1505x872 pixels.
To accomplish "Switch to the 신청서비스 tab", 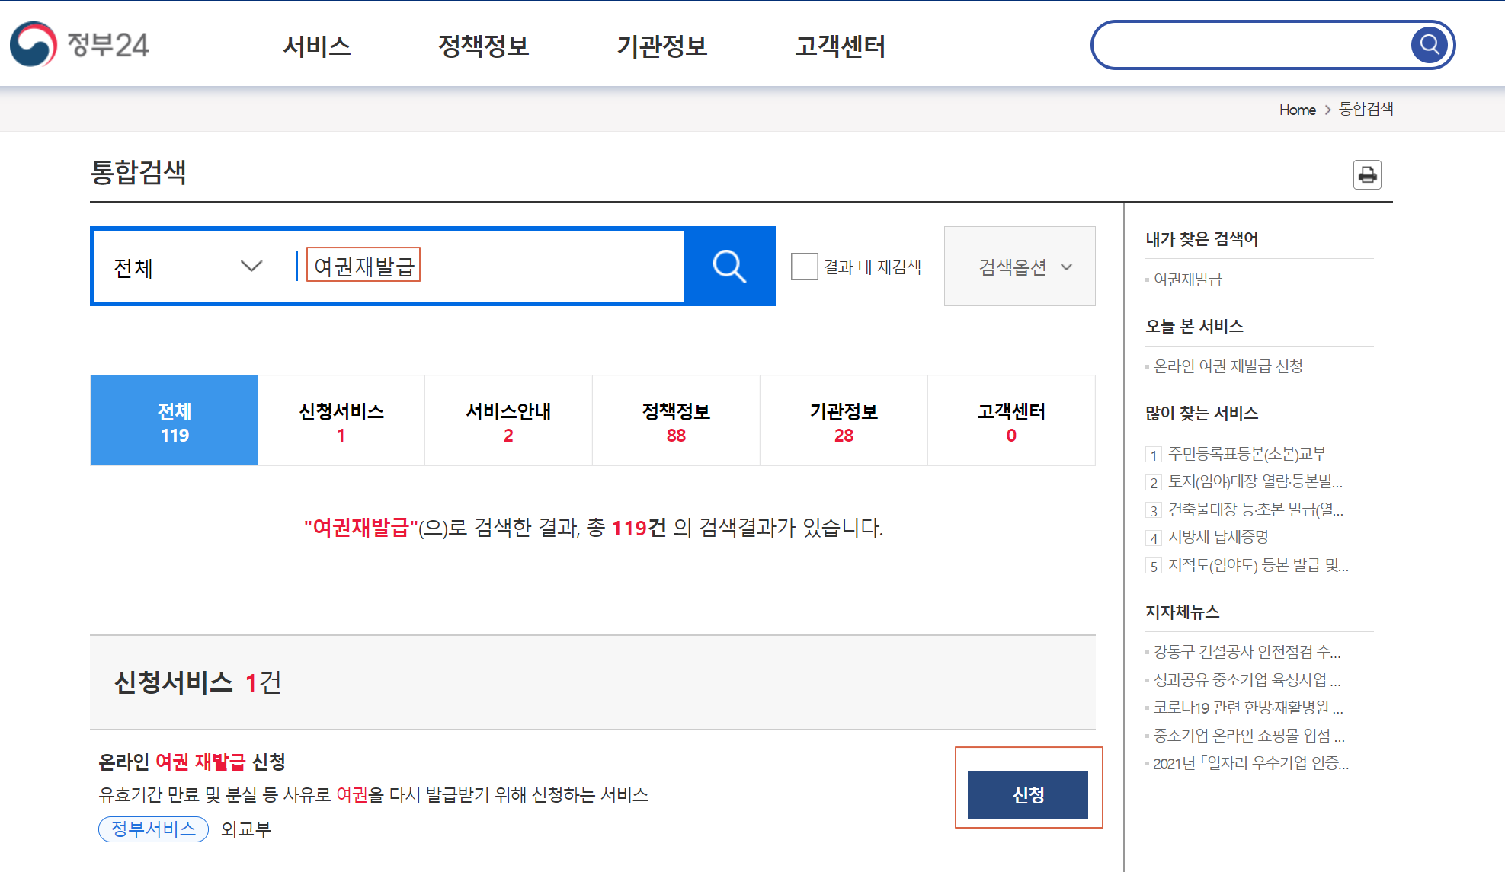I will [341, 421].
